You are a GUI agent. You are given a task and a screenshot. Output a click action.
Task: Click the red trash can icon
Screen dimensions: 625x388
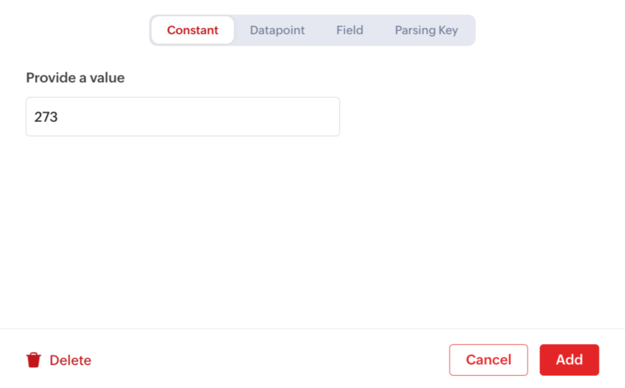click(x=34, y=360)
